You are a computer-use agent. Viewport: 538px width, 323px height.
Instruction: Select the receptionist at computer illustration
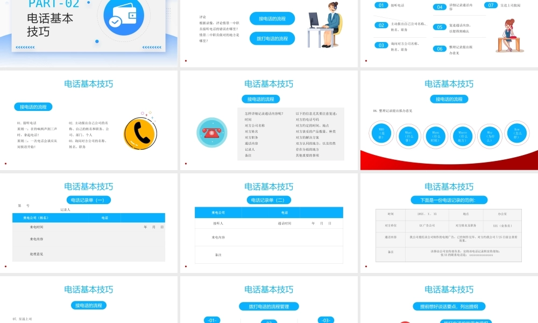pos(325,25)
